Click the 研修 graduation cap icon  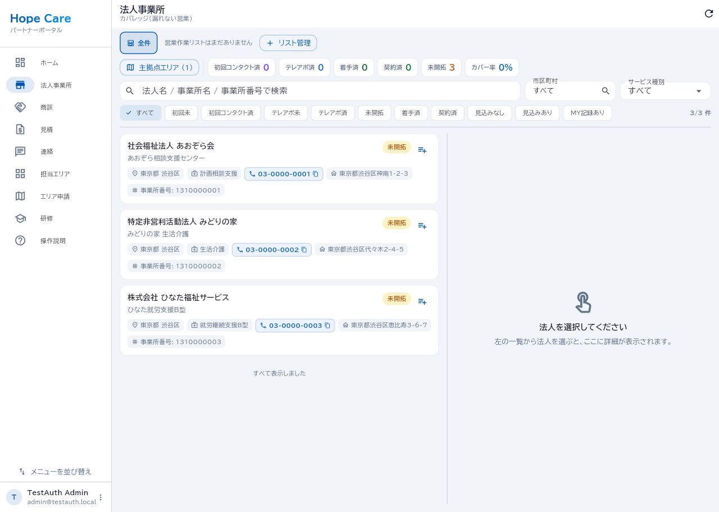click(x=20, y=218)
